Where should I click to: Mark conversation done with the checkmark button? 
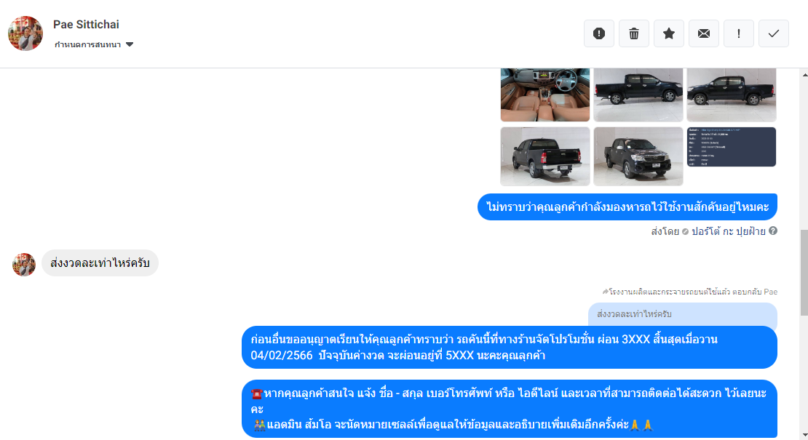point(774,33)
